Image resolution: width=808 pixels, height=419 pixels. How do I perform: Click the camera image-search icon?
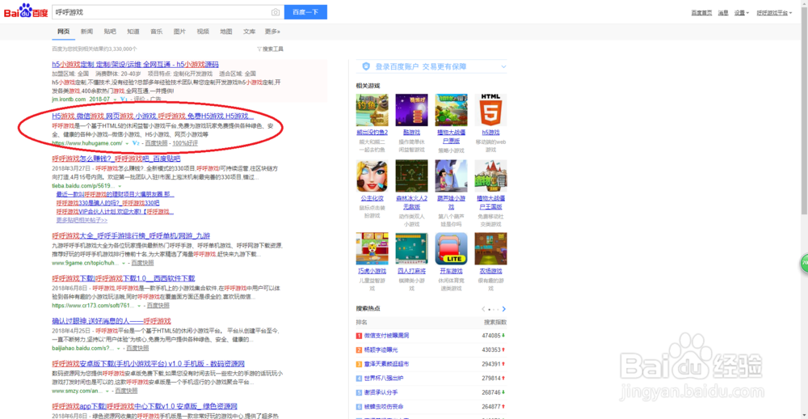(x=276, y=12)
